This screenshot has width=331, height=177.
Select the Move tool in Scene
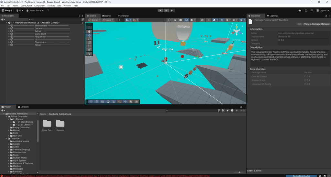pos(89,35)
